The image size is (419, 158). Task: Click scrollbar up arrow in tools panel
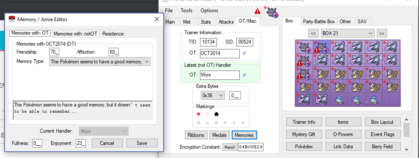pos(406,120)
